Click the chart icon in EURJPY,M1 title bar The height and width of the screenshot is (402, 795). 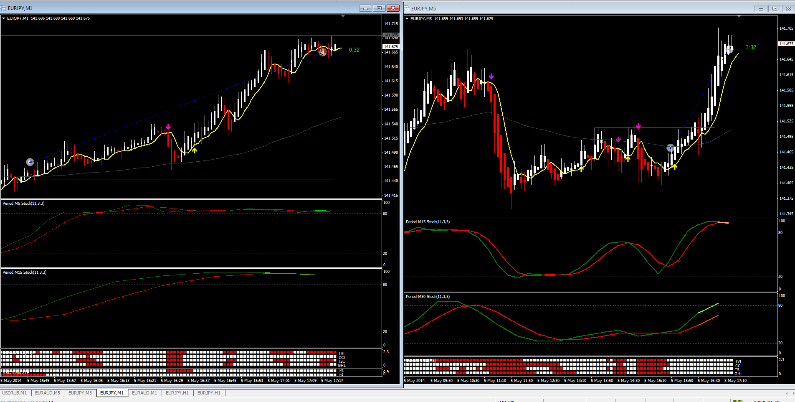click(4, 8)
